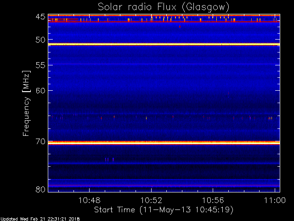Click the 10:56 time tick label

[x=213, y=200]
